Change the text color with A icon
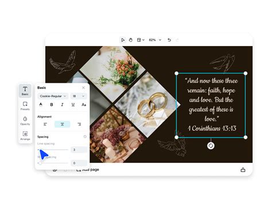 (x=41, y=105)
